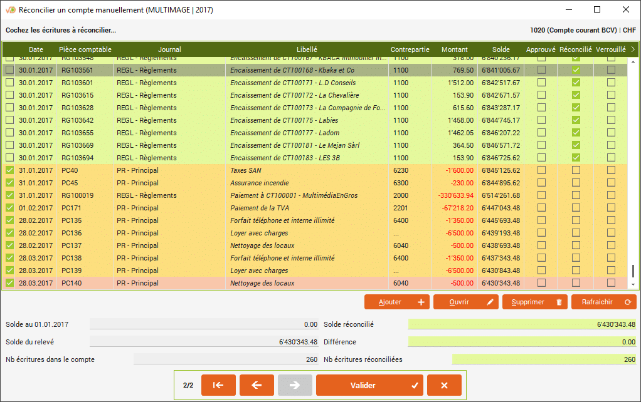Check the selection box for RG103601 row
This screenshot has height=402, width=641.
(9, 83)
